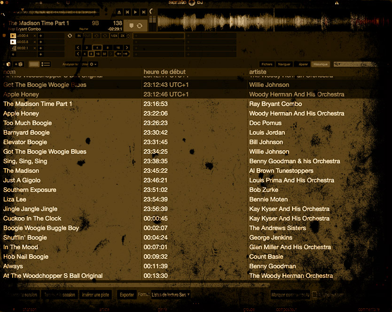
Task: Click the play button on deck
Action: coord(135,12)
